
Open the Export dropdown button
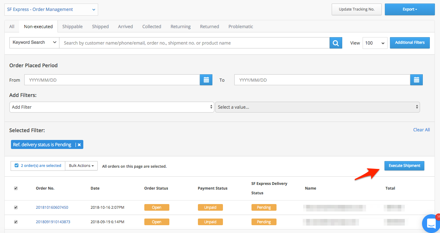410,9
